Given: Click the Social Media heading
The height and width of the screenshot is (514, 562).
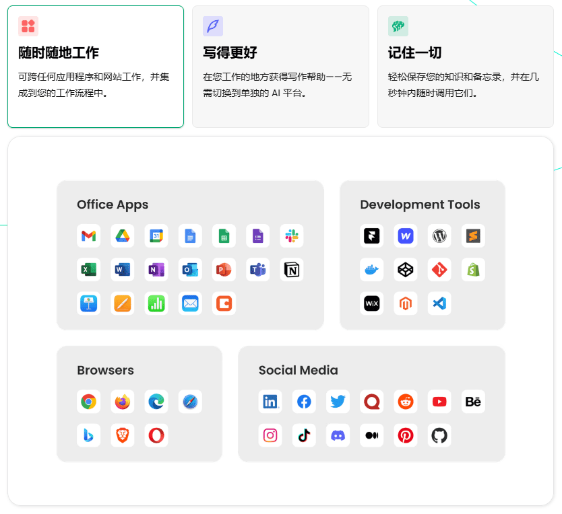Looking at the screenshot, I should (299, 370).
